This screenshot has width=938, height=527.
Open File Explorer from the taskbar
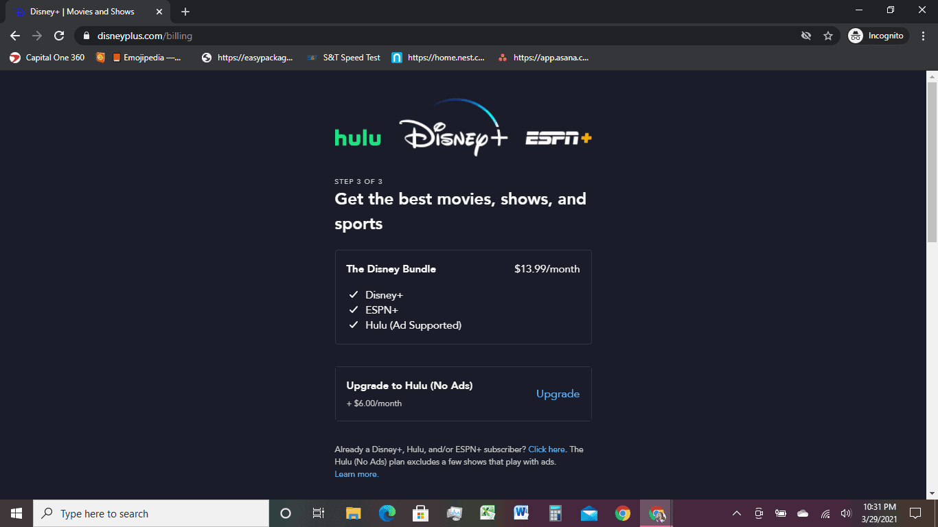pos(353,513)
